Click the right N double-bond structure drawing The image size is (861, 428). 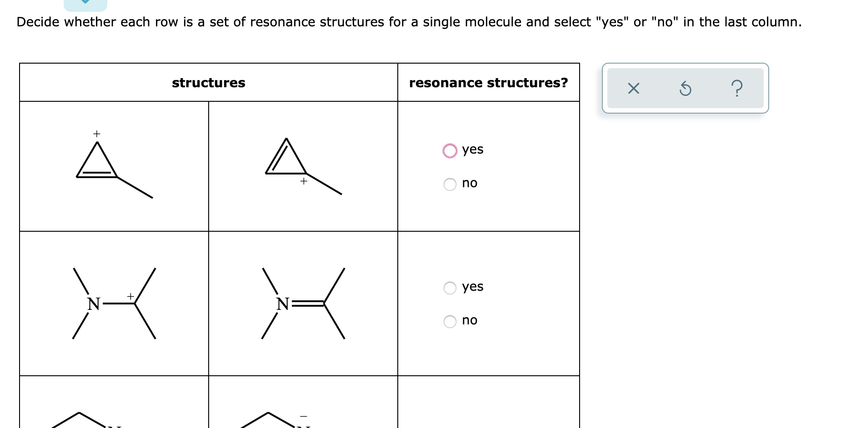pyautogui.click(x=302, y=302)
